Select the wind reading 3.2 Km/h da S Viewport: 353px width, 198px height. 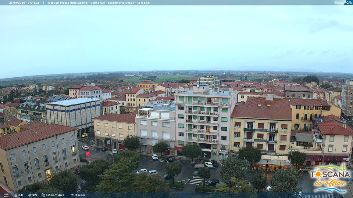pos(55,195)
